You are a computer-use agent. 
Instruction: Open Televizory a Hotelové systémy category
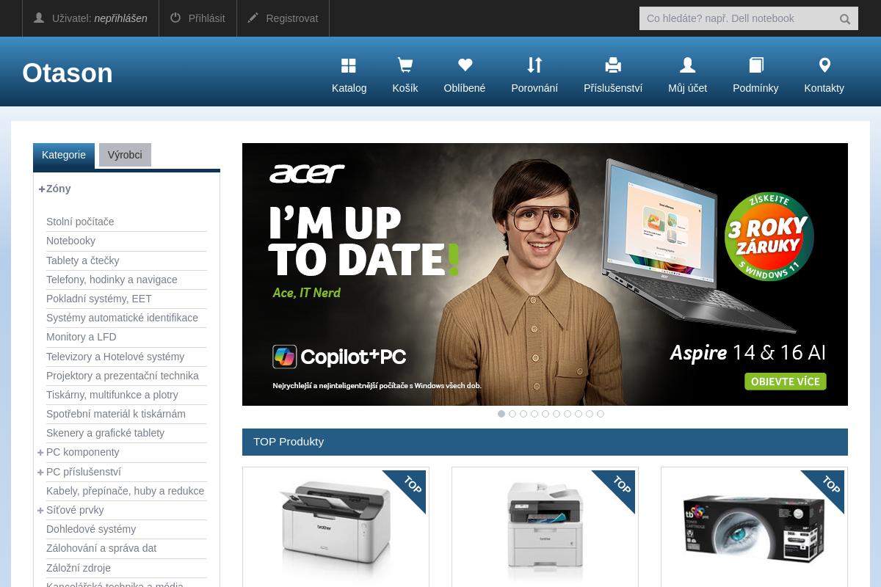(x=115, y=357)
